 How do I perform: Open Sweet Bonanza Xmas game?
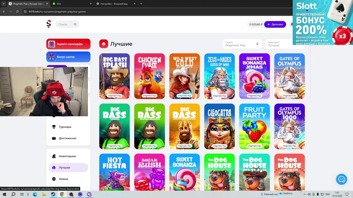(x=255, y=76)
